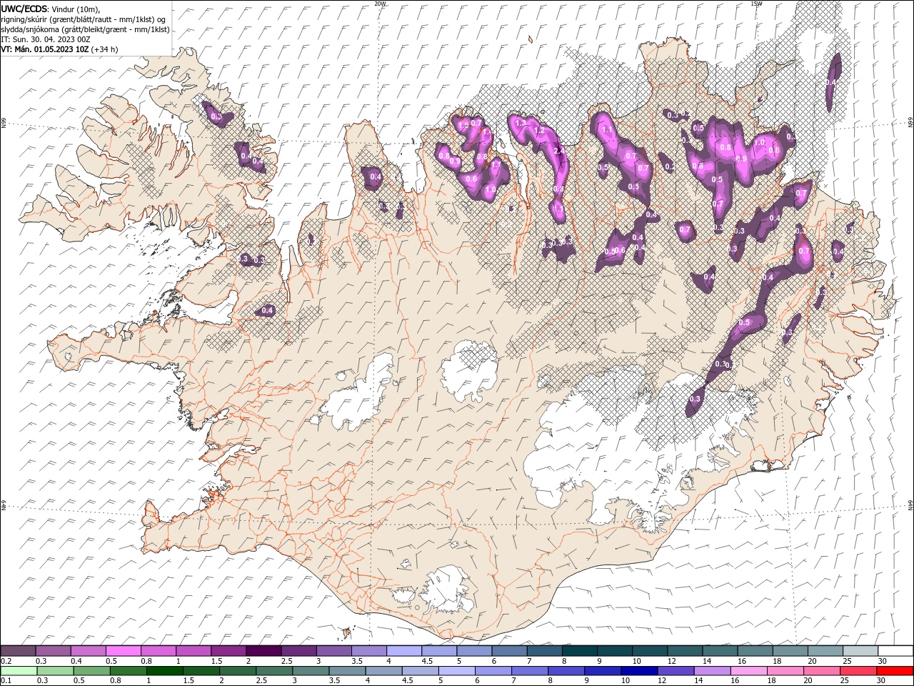914x686 pixels.
Task: Select top-row legend swatch between 9 and 10
Action: coord(614,651)
